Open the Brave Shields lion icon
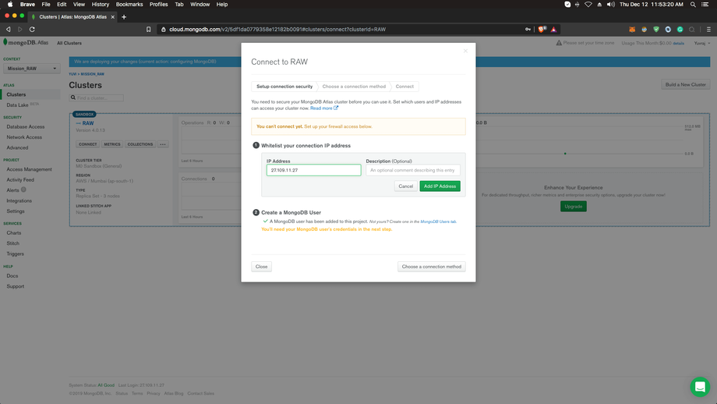 (x=542, y=30)
